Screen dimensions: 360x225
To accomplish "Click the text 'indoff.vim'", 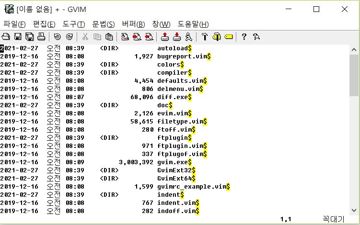I will coord(176,211).
